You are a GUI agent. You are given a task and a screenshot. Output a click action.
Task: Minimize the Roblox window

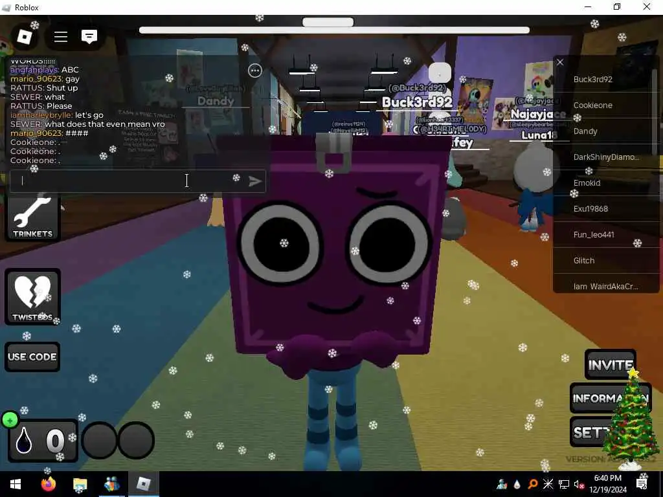[588, 6]
